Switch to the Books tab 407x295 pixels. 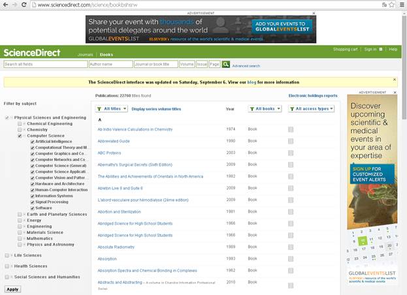(x=106, y=55)
